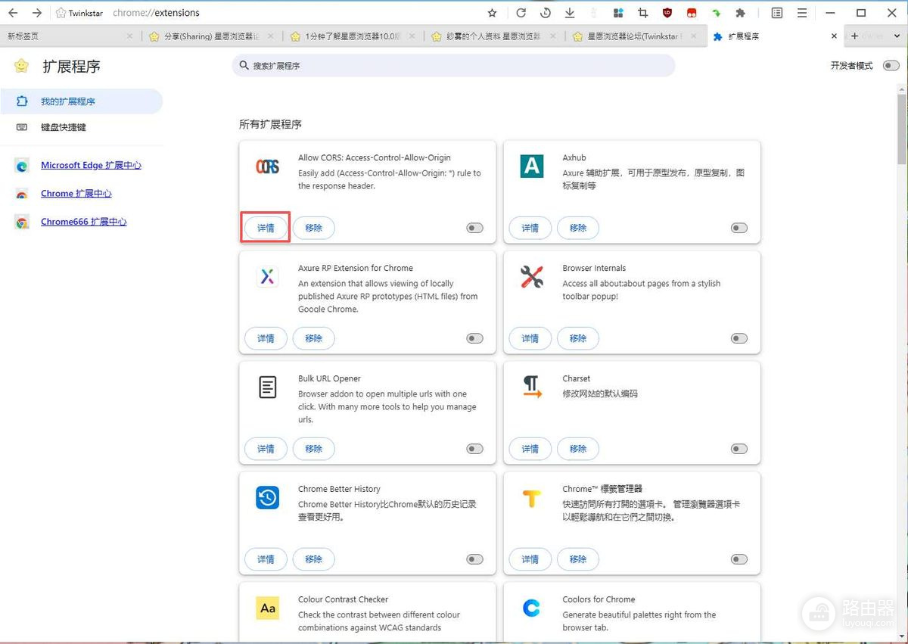Viewport: 908px width, 644px height.
Task: Click the Charset extension icon
Action: pos(532,387)
